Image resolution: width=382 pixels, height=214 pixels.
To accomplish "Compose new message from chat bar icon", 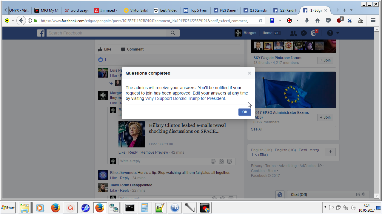I will pyautogui.click(x=358, y=194).
